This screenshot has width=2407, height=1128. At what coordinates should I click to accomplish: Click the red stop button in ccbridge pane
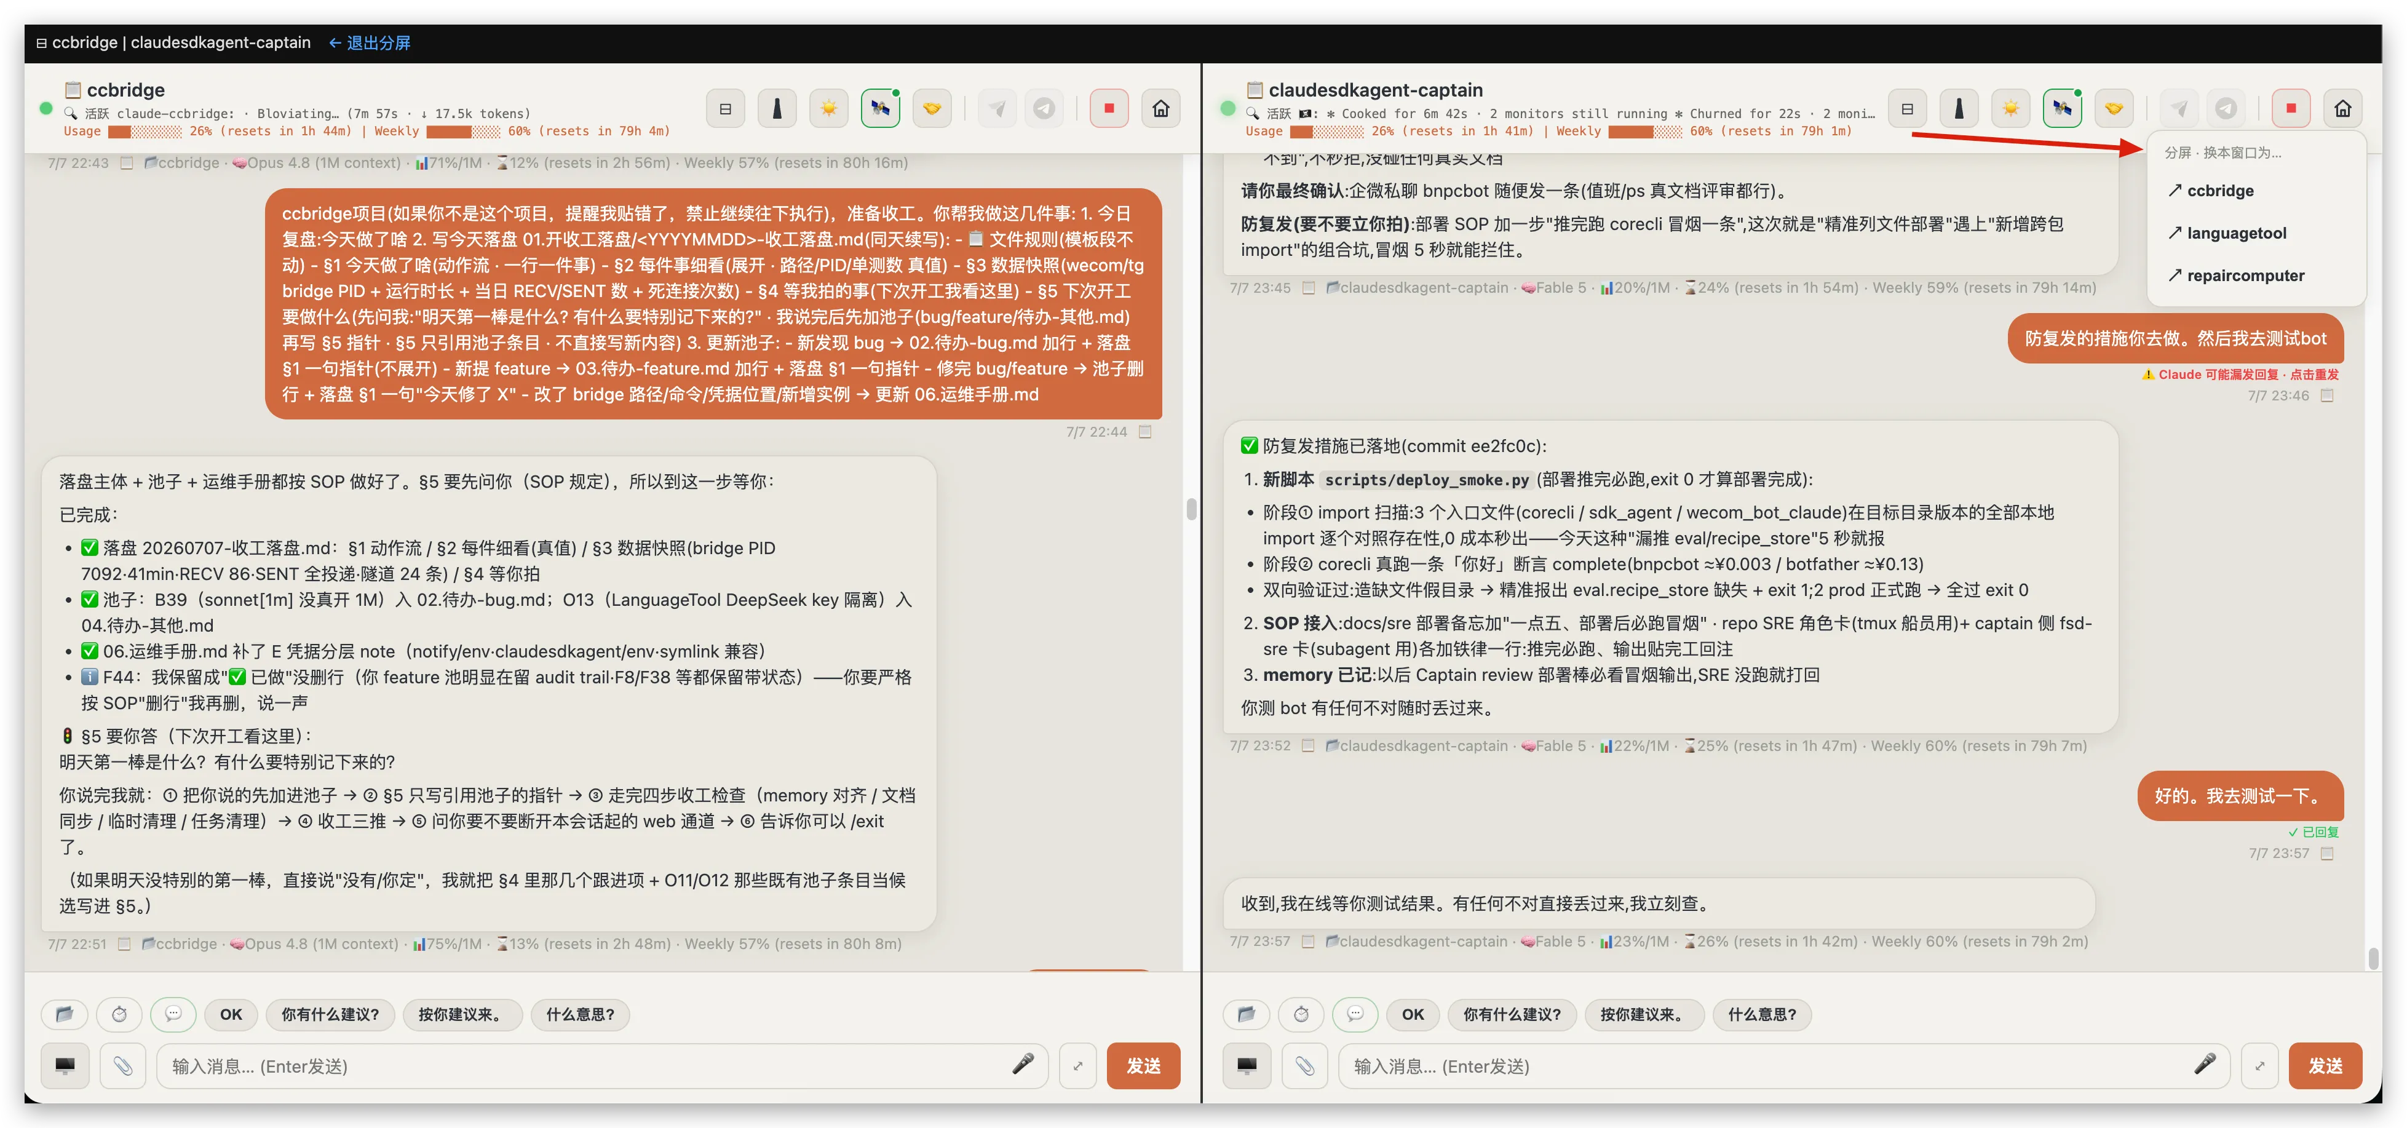[1109, 109]
